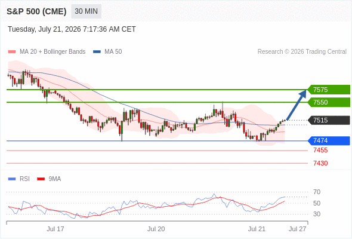Click the Jul 27 date axis label
352x239 pixels.
297,229
